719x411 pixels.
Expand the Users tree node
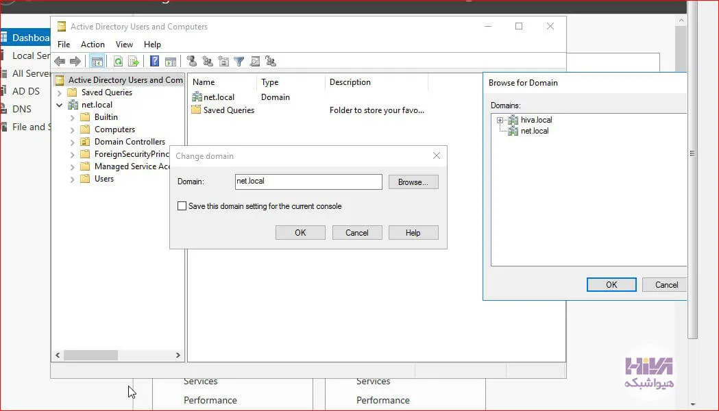tap(72, 179)
